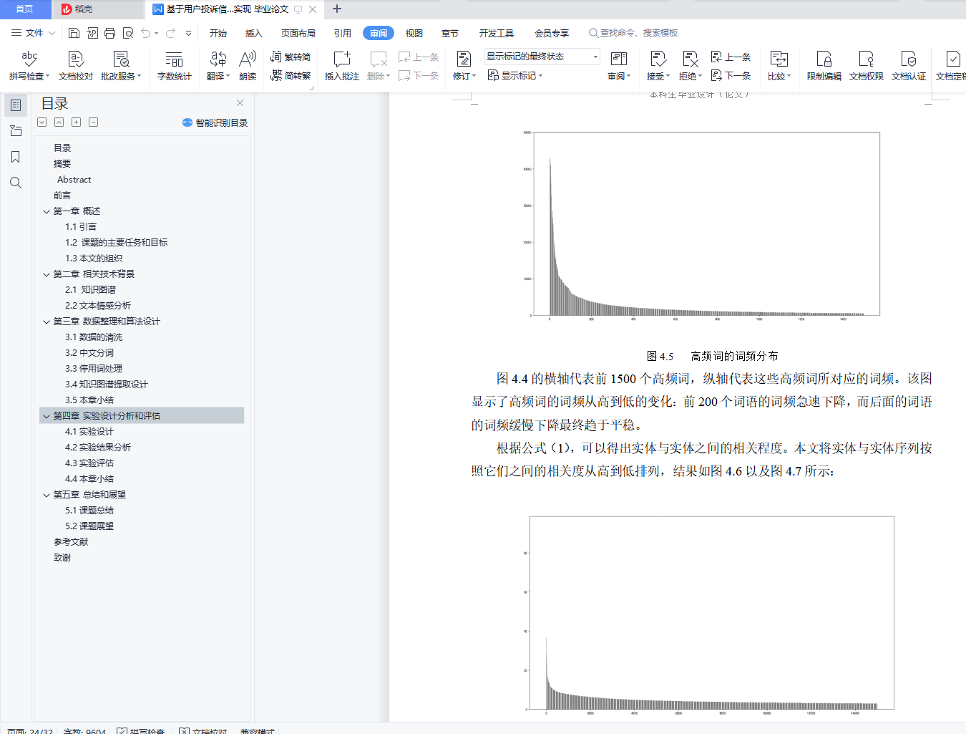
Task: Click the plus box to raise outline level
Action: [x=77, y=122]
